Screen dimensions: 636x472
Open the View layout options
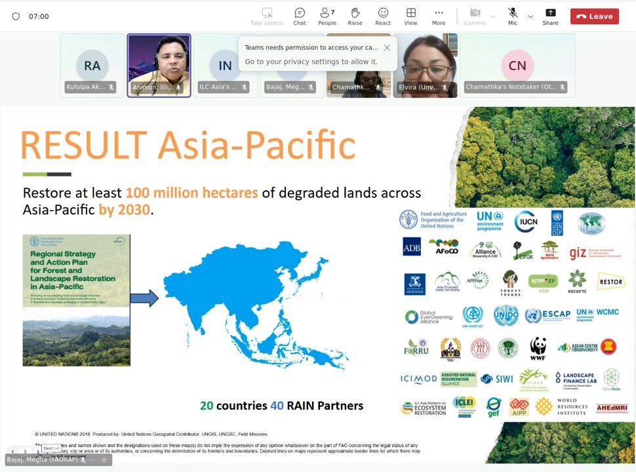[410, 16]
